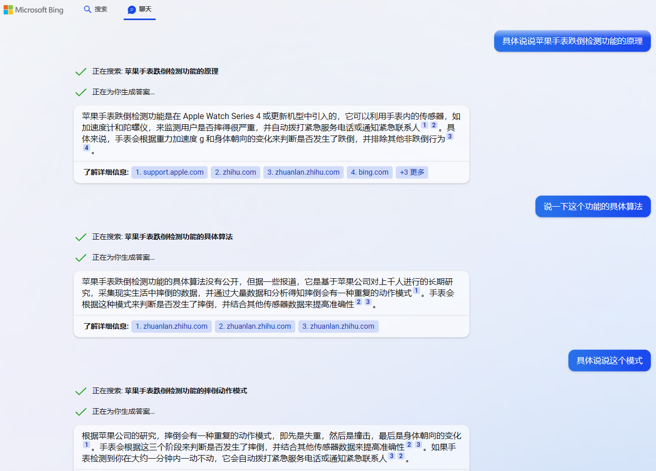
Task: Click the chat bubble icon beside 聊天
Action: (128, 9)
